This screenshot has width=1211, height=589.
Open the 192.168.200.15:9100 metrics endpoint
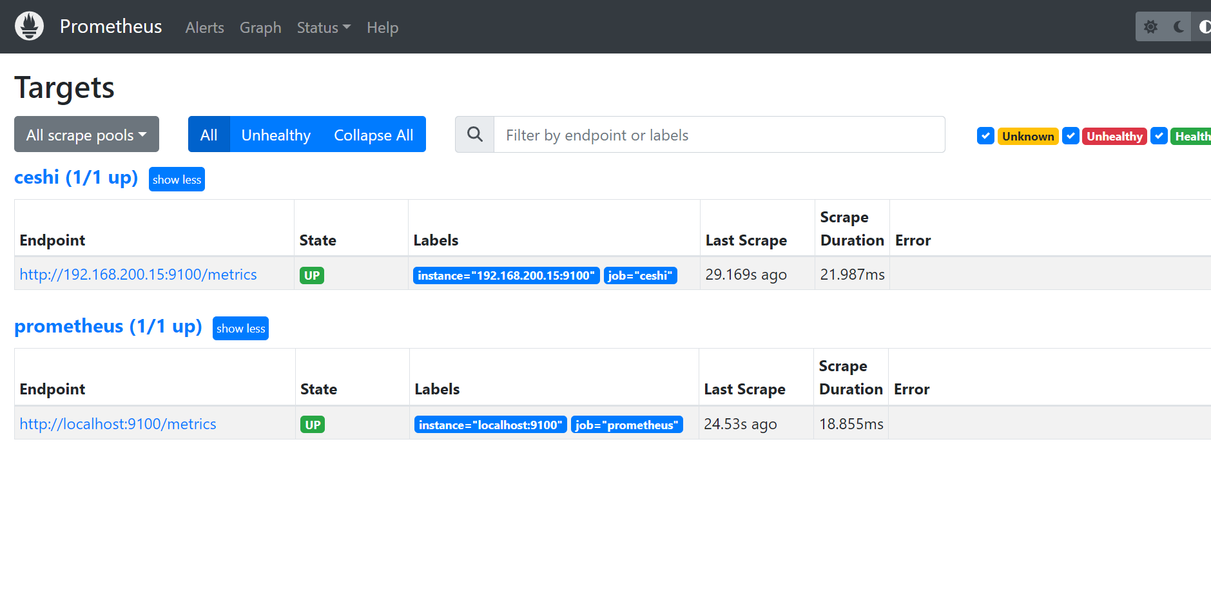(x=138, y=275)
